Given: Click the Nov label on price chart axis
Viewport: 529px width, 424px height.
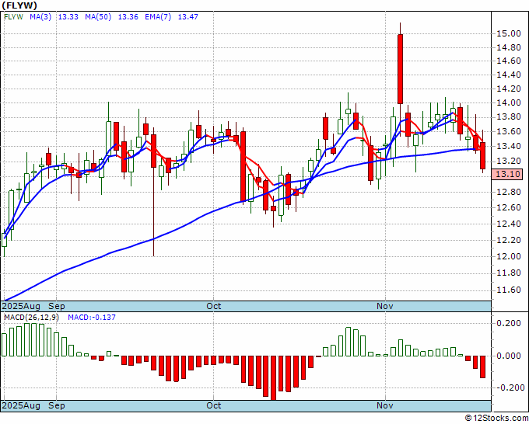Looking at the screenshot, I should click(384, 306).
